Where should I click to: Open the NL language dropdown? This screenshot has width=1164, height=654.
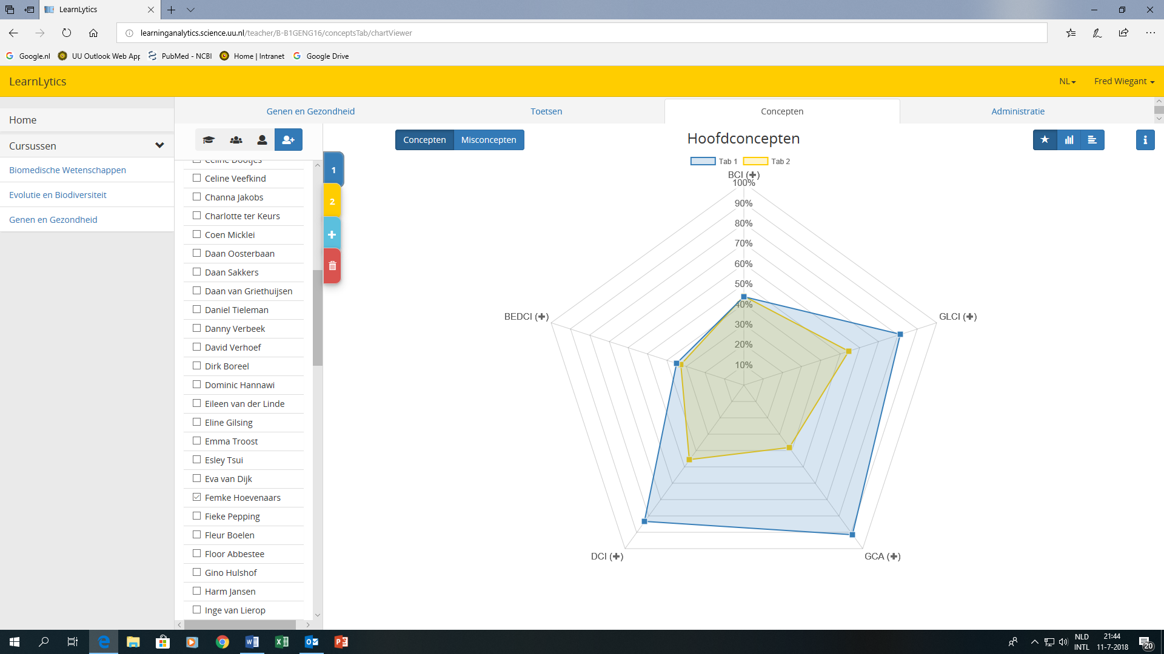pyautogui.click(x=1067, y=81)
